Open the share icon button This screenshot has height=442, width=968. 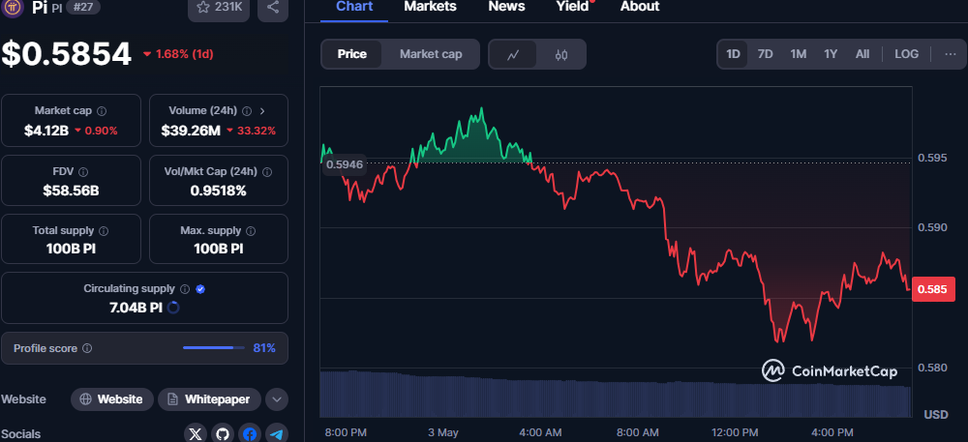coord(273,8)
